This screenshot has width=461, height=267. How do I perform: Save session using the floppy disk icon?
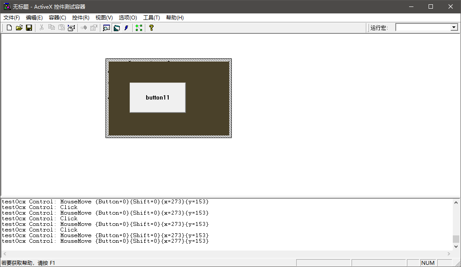pos(29,28)
